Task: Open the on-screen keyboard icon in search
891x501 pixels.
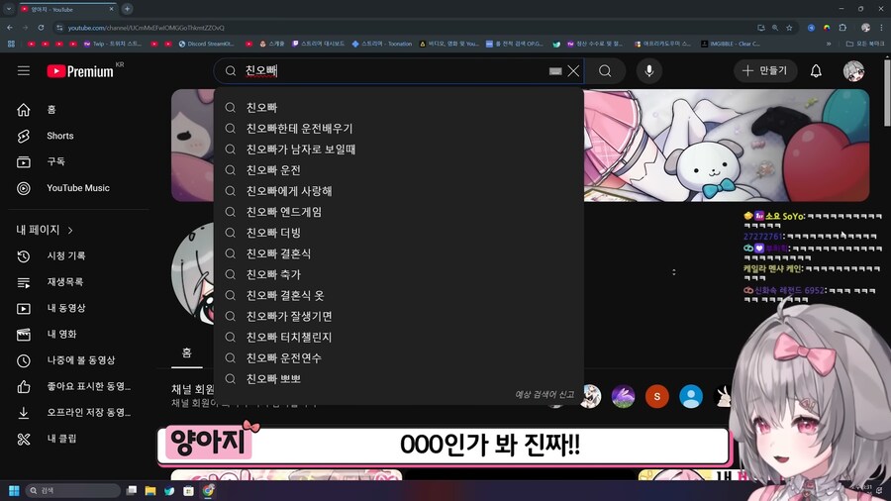Action: [555, 71]
